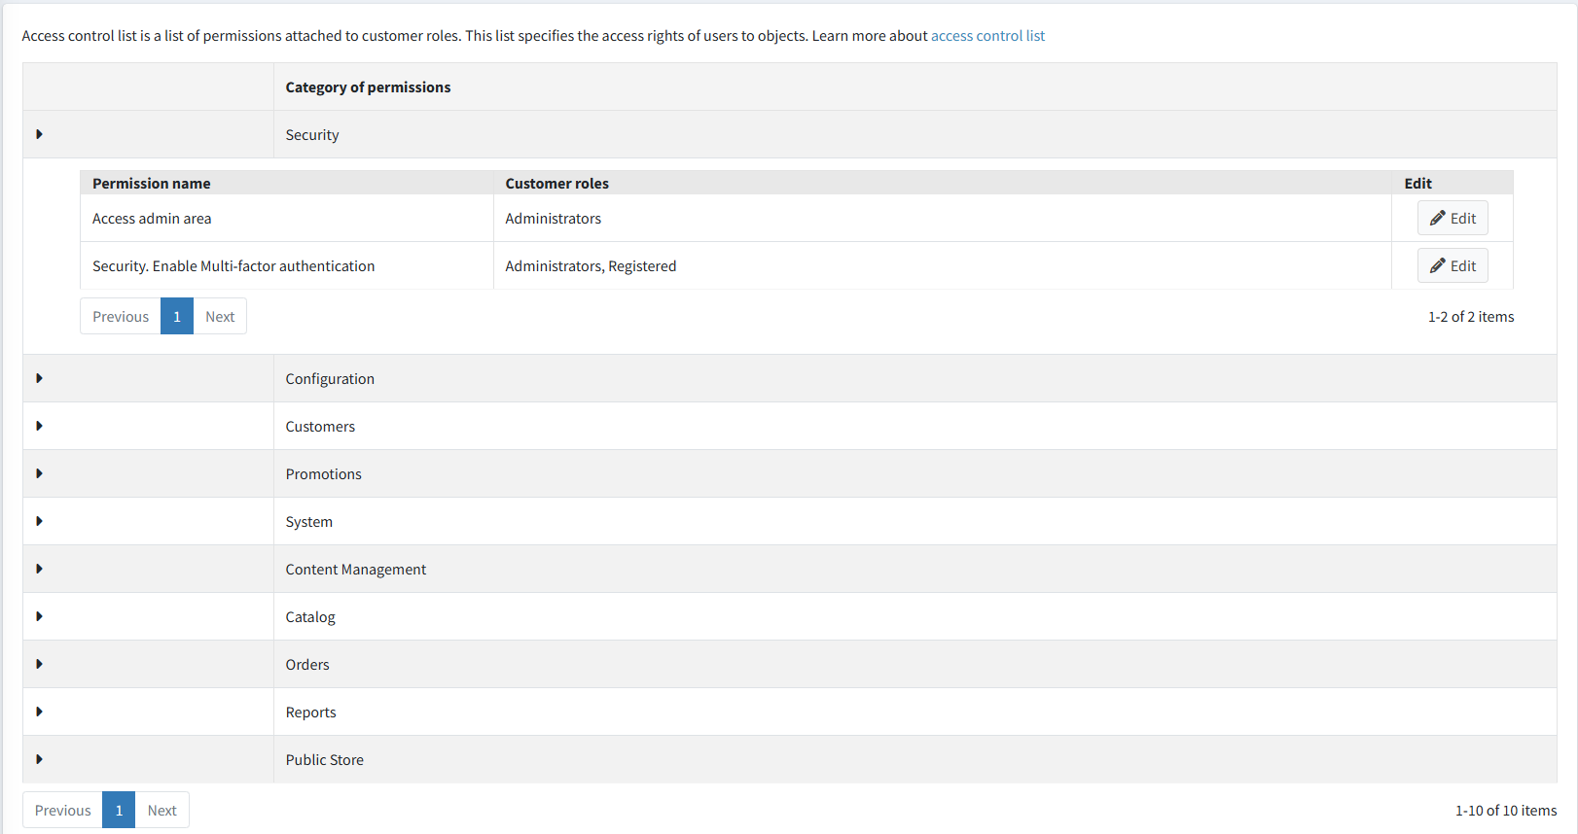Expand the Public Store arrow
The image size is (1578, 834).
pos(39,759)
